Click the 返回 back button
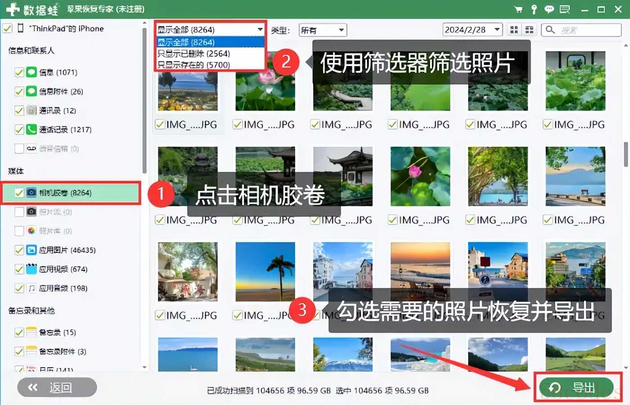 point(57,387)
